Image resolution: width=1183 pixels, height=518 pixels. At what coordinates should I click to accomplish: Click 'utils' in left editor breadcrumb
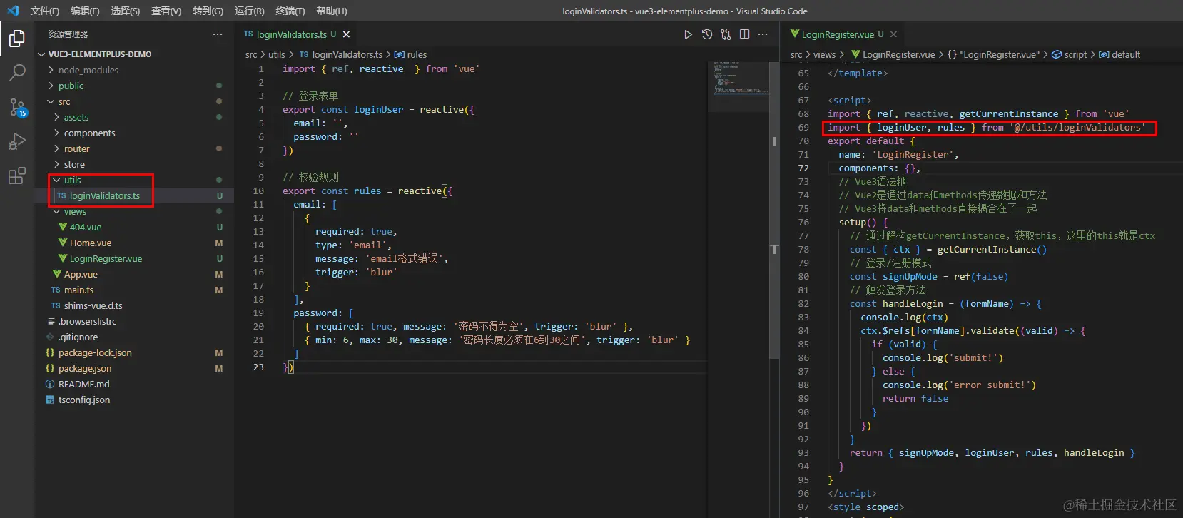tap(277, 54)
